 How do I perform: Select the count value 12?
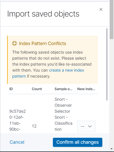[x=34, y=126]
